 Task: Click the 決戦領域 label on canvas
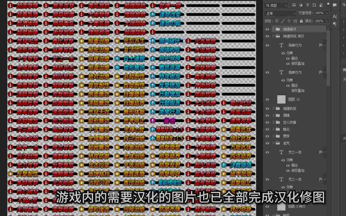tap(241, 165)
